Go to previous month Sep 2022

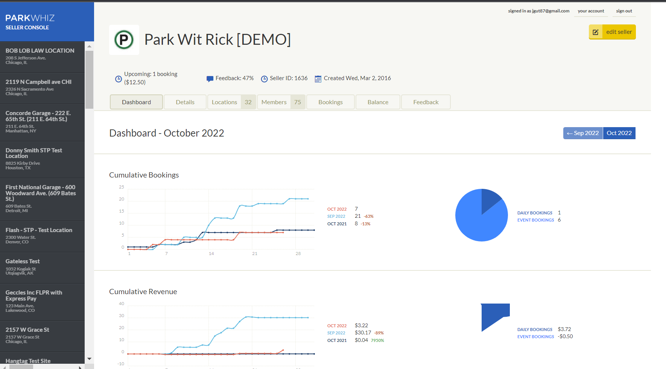pos(583,133)
